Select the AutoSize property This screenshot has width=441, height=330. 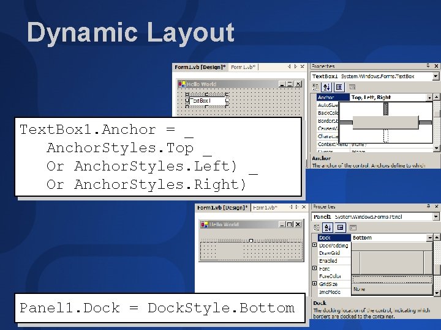pos(328,105)
